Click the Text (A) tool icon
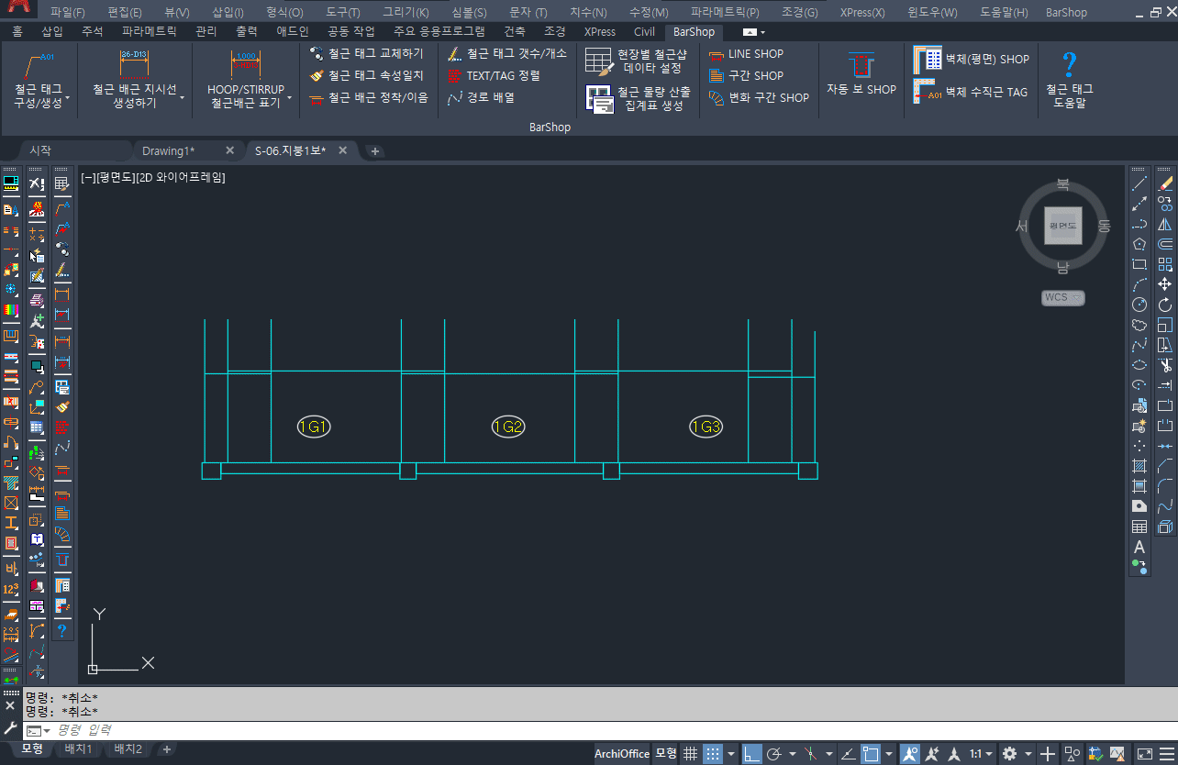 pyautogui.click(x=1139, y=547)
